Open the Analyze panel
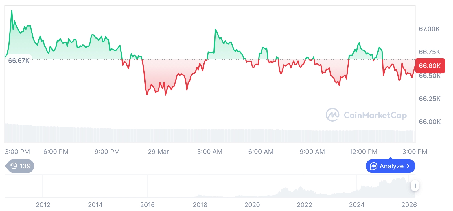The height and width of the screenshot is (211, 453). pos(391,166)
